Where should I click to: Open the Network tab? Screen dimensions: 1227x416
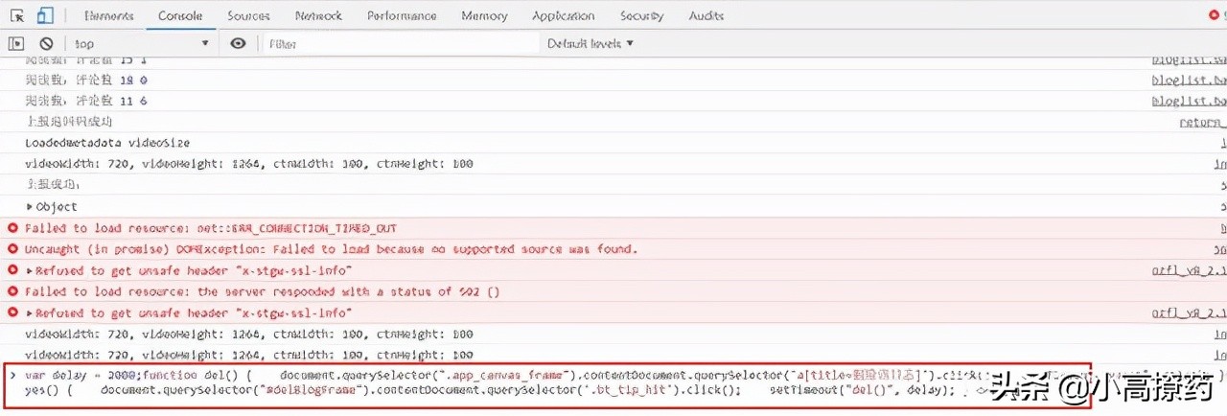pyautogui.click(x=318, y=16)
